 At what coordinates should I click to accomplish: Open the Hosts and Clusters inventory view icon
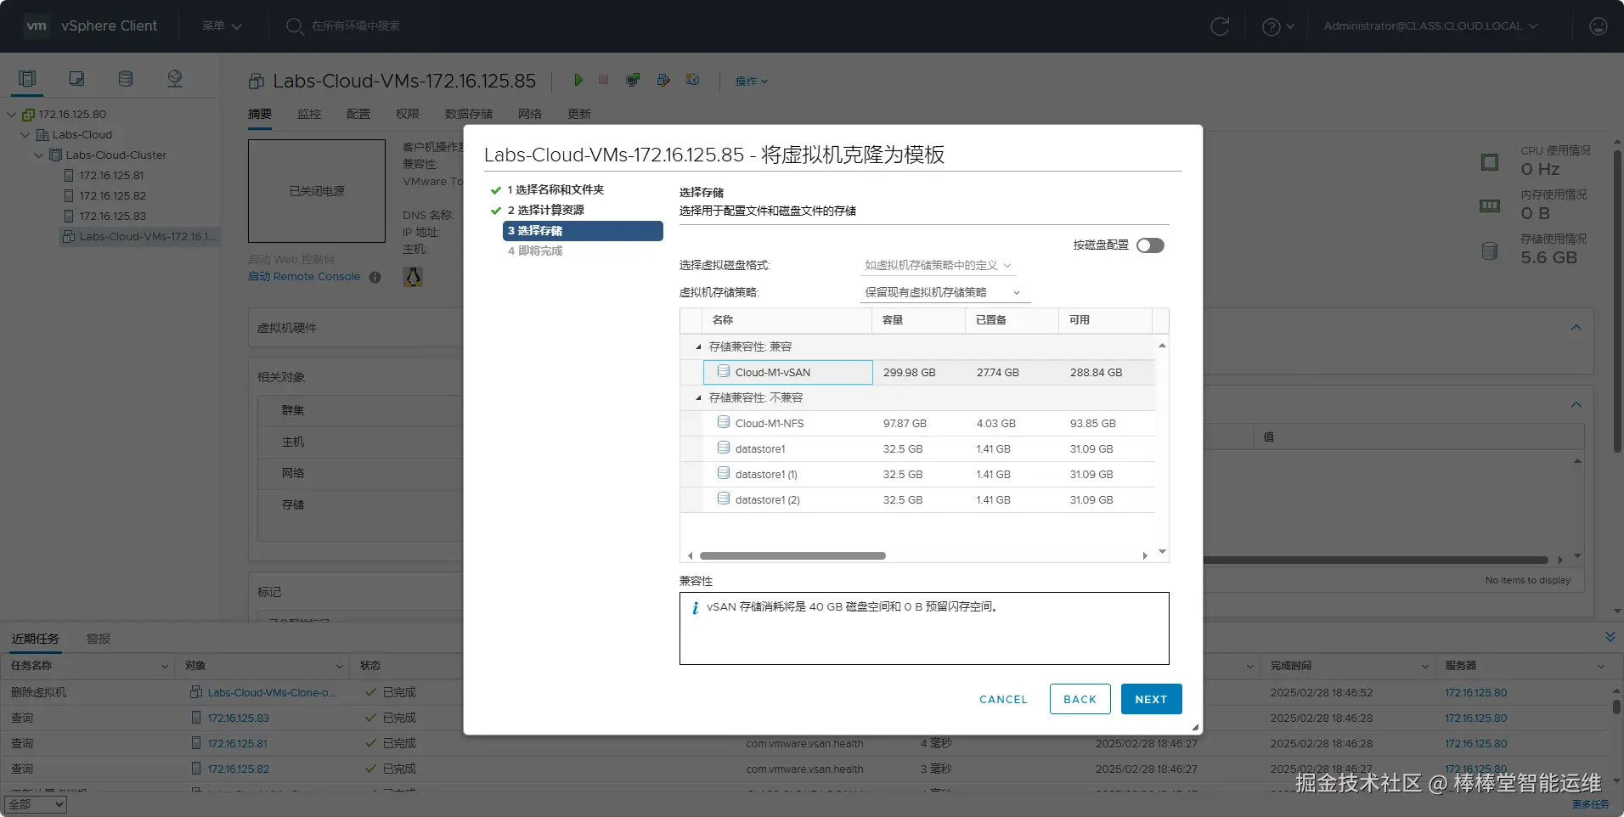click(x=27, y=79)
